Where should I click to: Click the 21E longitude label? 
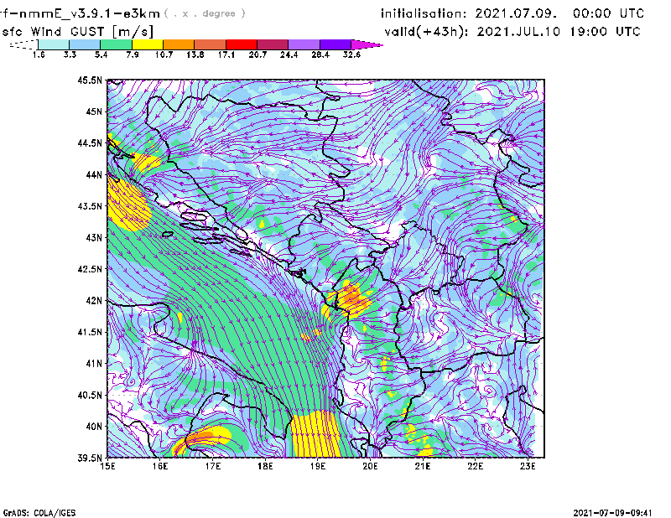pyautogui.click(x=423, y=466)
